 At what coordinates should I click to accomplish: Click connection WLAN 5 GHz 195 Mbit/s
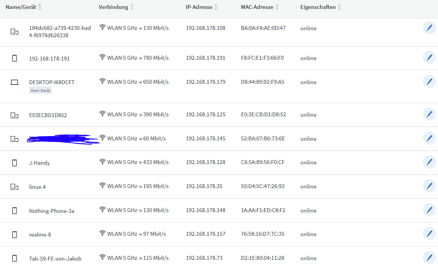[134, 186]
